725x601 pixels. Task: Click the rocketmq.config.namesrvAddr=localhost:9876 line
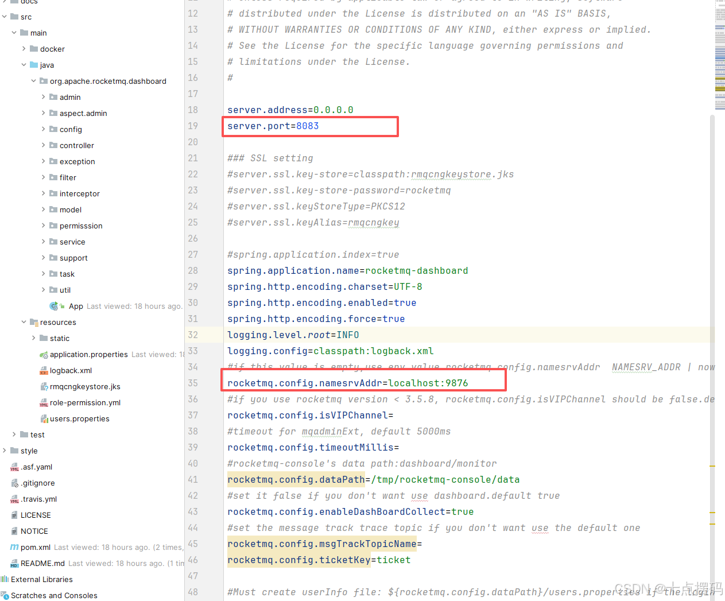click(x=348, y=383)
